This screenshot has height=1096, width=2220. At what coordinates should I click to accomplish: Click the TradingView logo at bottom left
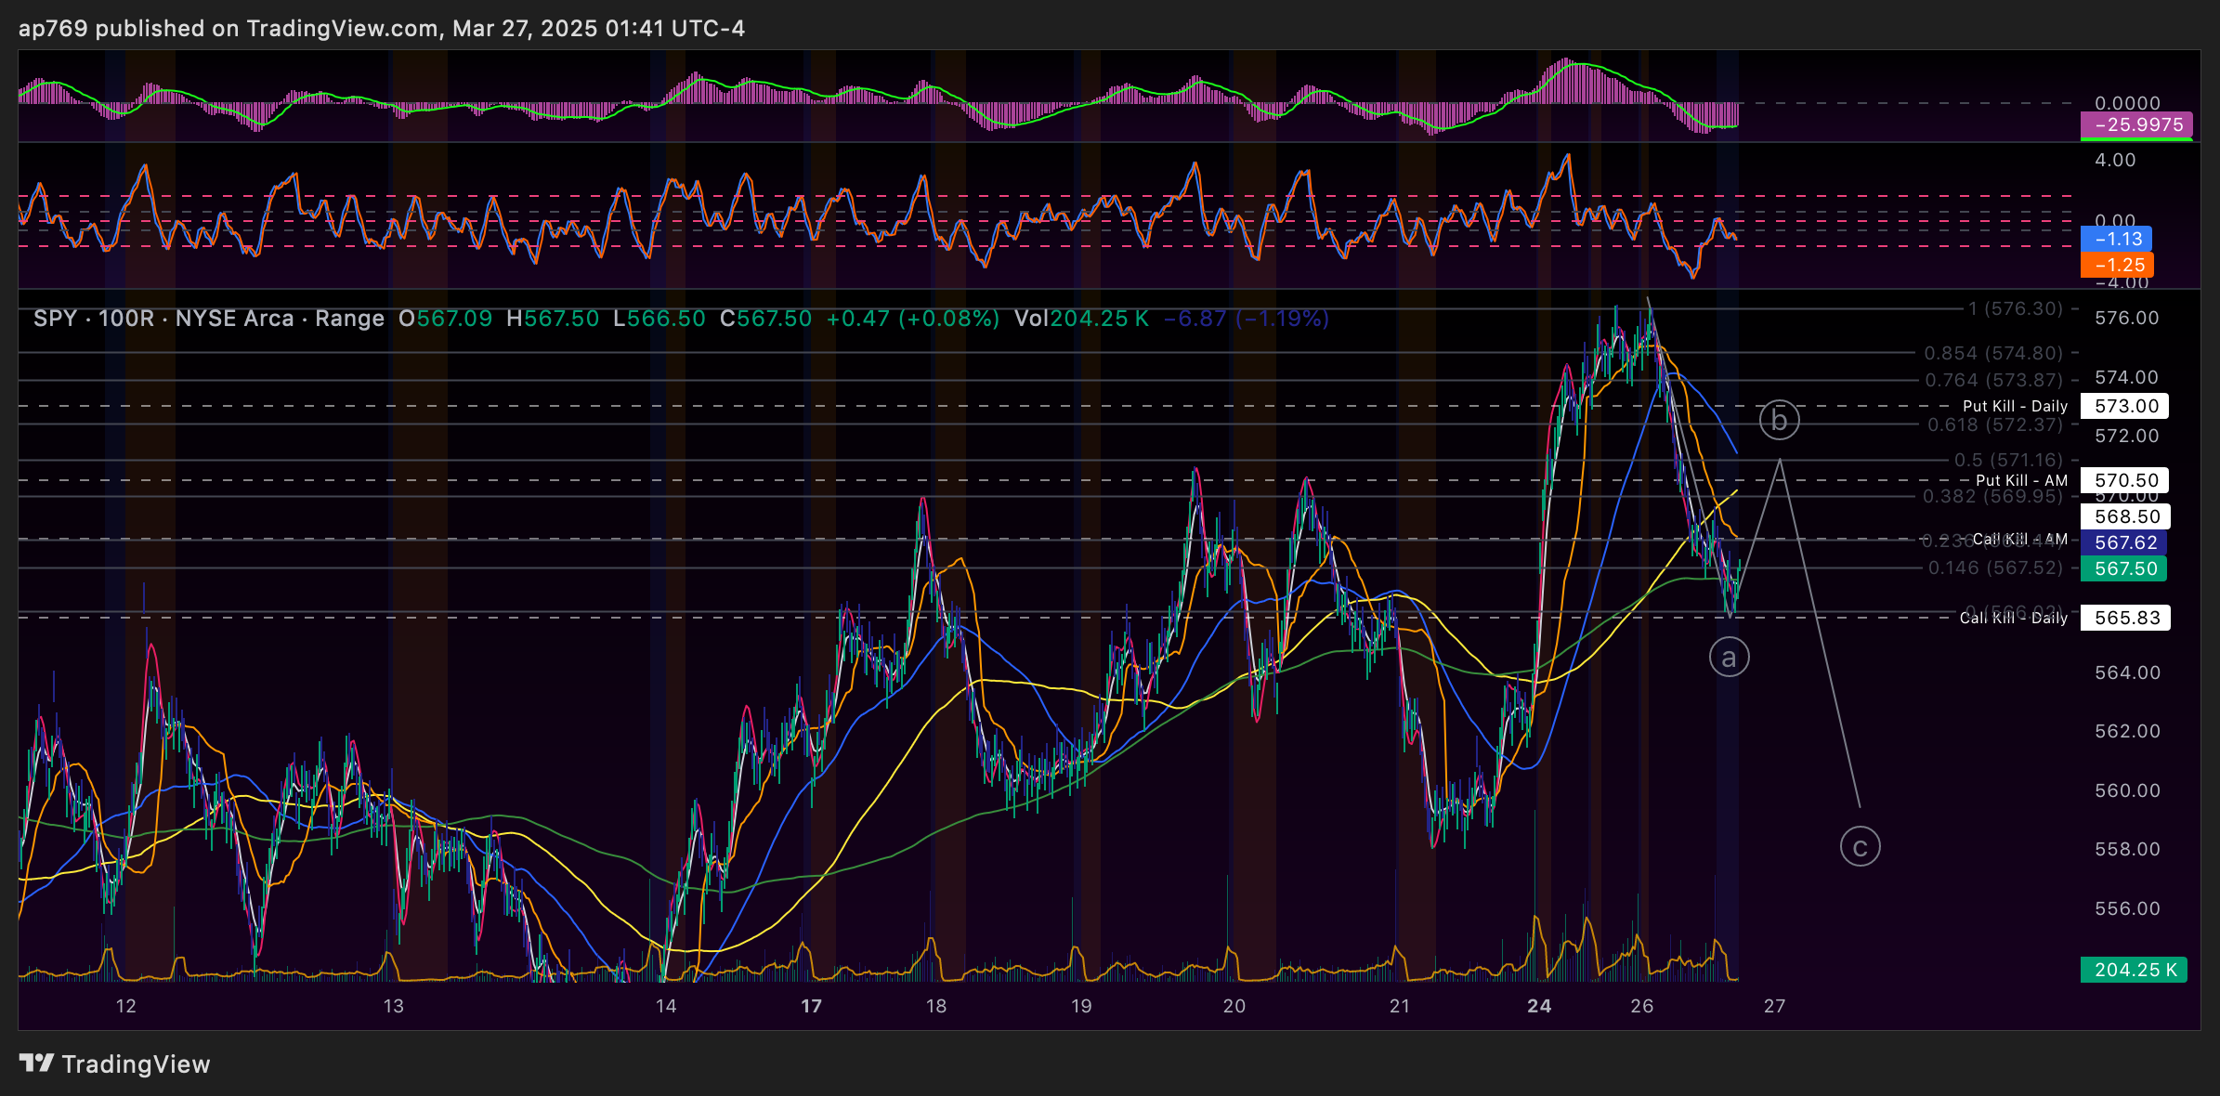click(114, 1063)
